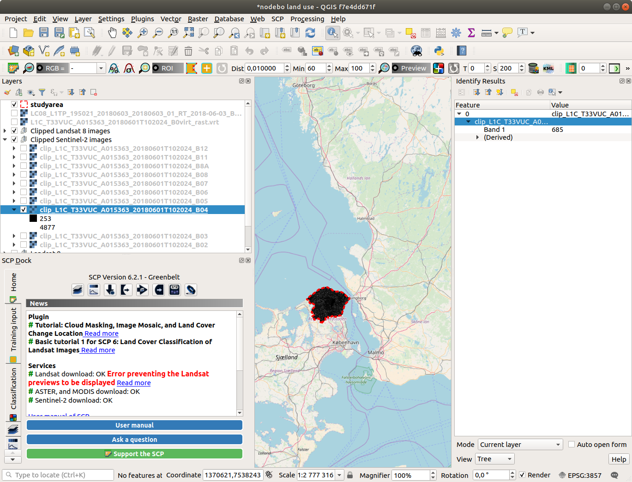This screenshot has height=482, width=632.
Task: Click the Identify Features tool
Action: click(x=332, y=33)
